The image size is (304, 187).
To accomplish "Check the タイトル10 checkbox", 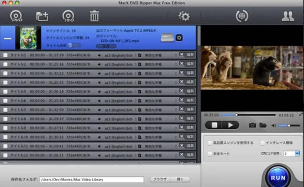I will tap(5, 137).
